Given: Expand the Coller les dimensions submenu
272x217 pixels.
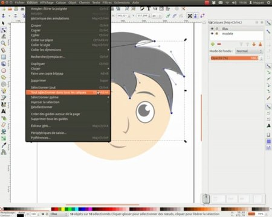Looking at the screenshot, I should 68,49.
